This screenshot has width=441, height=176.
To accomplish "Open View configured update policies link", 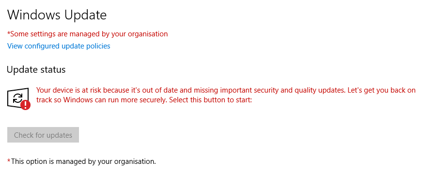I will point(59,46).
